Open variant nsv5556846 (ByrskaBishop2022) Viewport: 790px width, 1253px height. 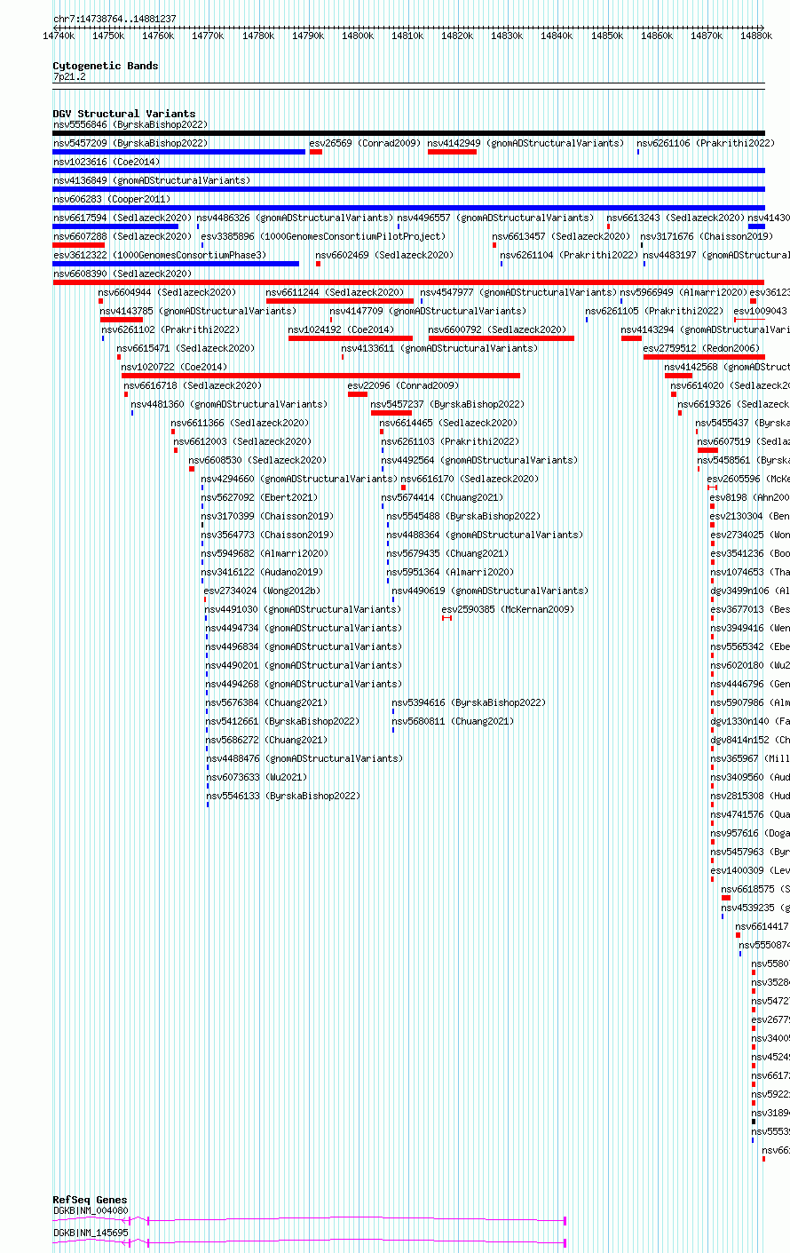pyautogui.click(x=130, y=125)
